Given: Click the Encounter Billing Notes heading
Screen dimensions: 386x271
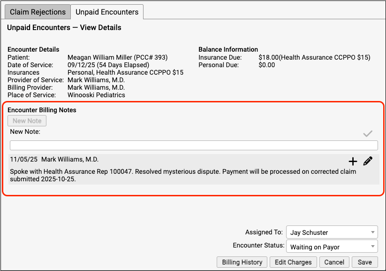Looking at the screenshot, I should [42, 110].
